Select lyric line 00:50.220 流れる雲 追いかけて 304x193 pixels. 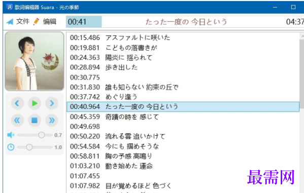pyautogui.click(x=183, y=136)
